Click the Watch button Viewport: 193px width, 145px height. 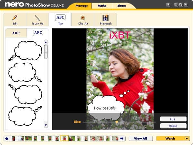170,139
